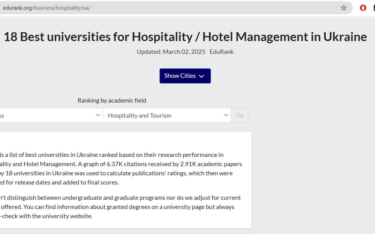Screen dimensions: 375x234
Task: Click the Go button beside the dropdowns
Action: [240, 115]
